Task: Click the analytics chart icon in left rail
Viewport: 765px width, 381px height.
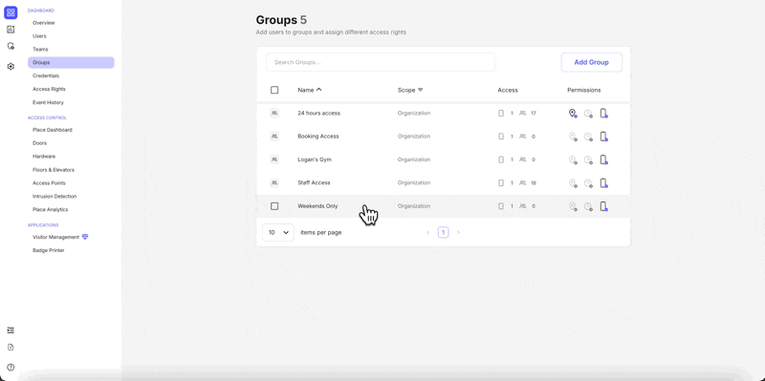Action: click(11, 30)
